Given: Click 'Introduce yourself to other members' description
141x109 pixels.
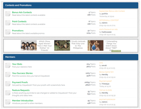Looking at the screenshot, I should [27, 103].
